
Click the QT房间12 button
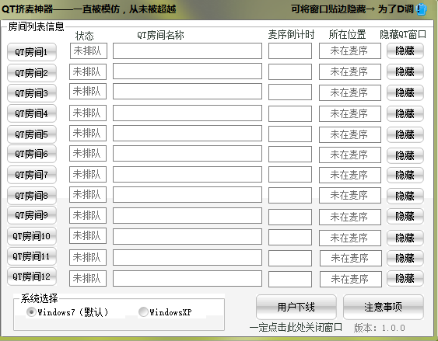32,277
